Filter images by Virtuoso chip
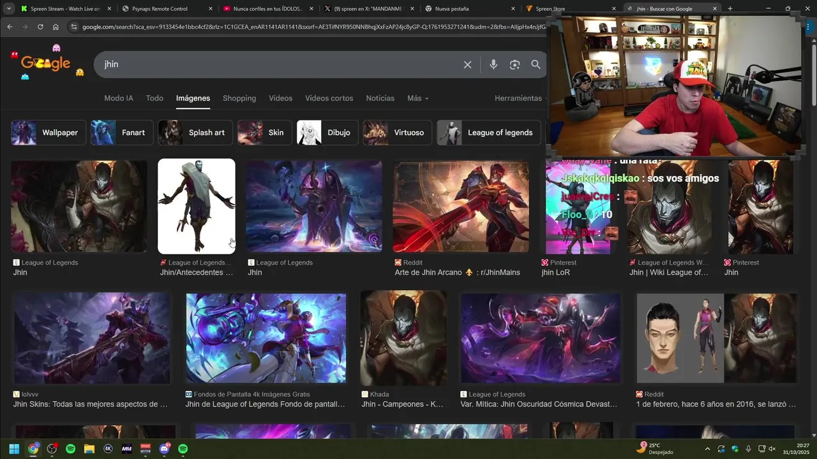This screenshot has height=459, width=817. tap(397, 133)
